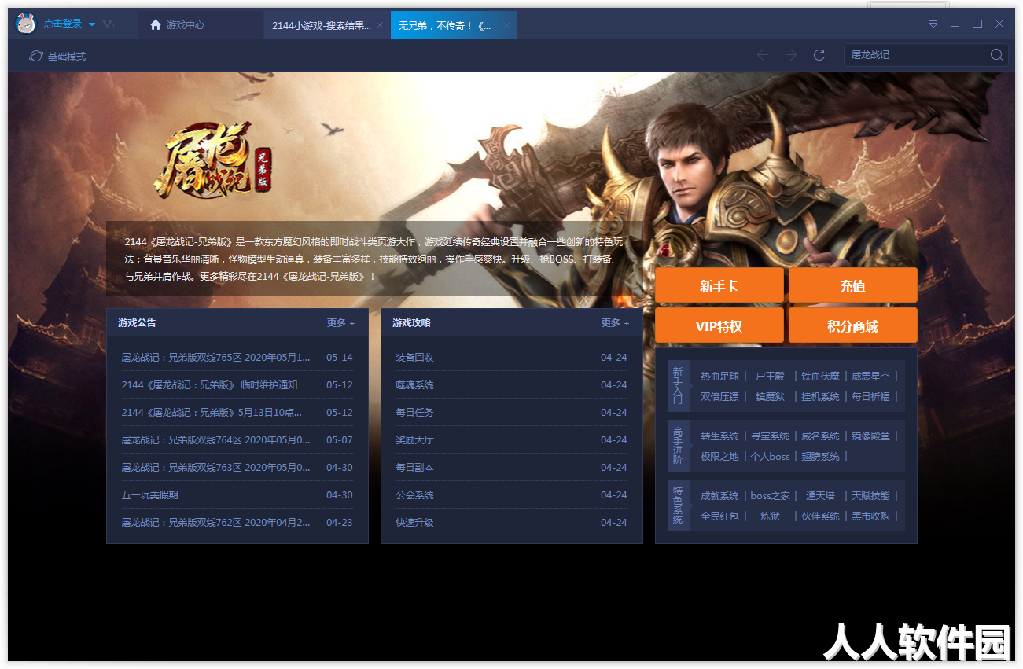Click the 热血足球 link

pyautogui.click(x=719, y=377)
